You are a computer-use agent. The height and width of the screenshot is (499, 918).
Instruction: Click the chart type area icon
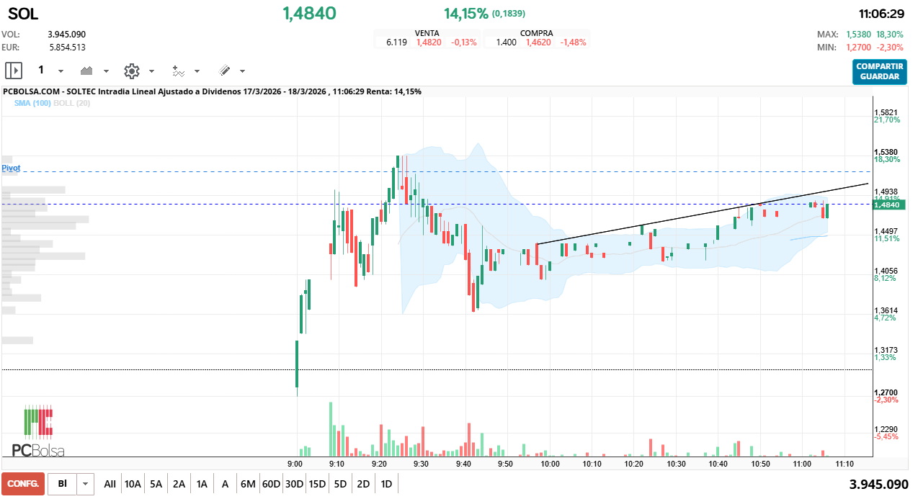click(x=87, y=71)
